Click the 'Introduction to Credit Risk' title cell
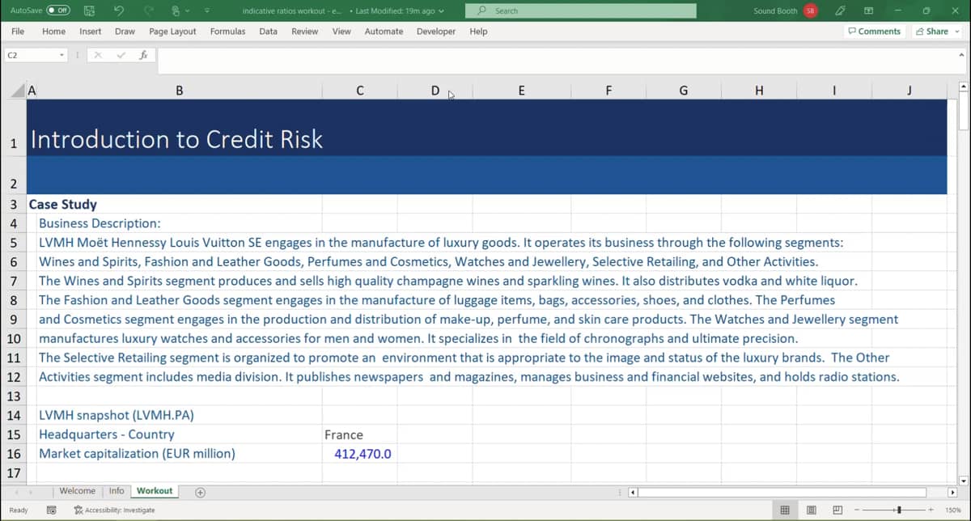 [x=176, y=139]
